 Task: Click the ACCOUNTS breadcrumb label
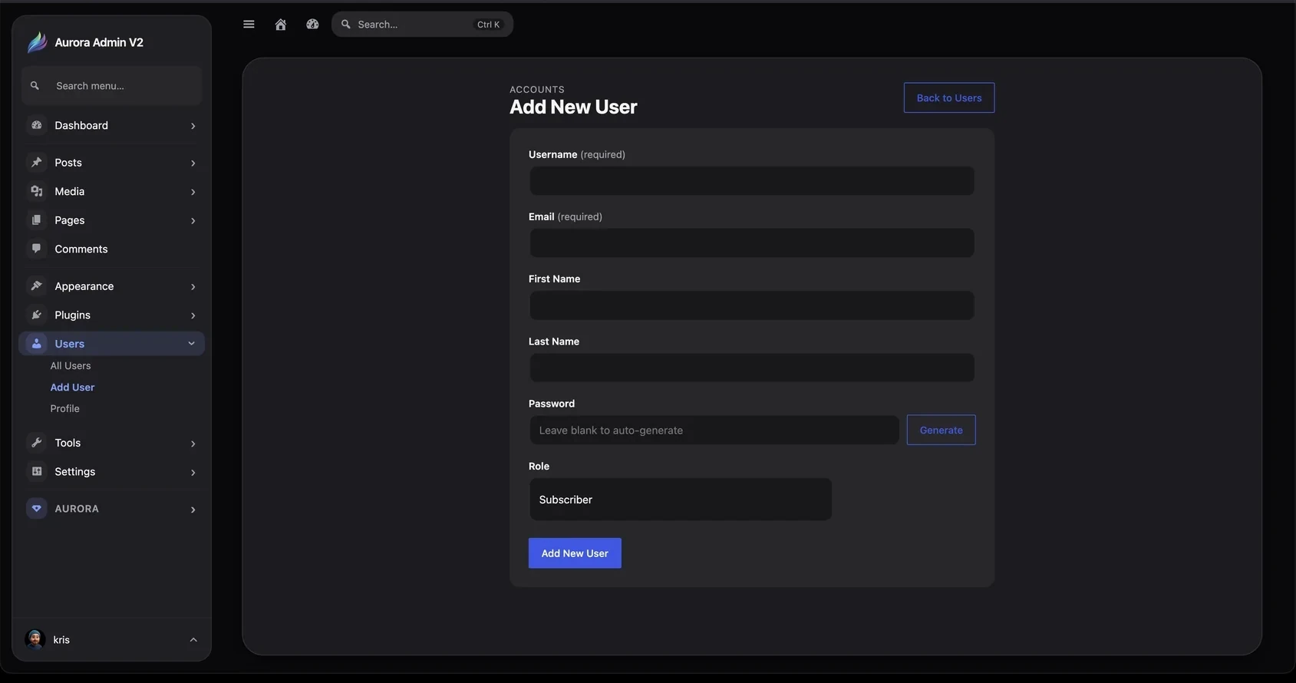tap(537, 90)
